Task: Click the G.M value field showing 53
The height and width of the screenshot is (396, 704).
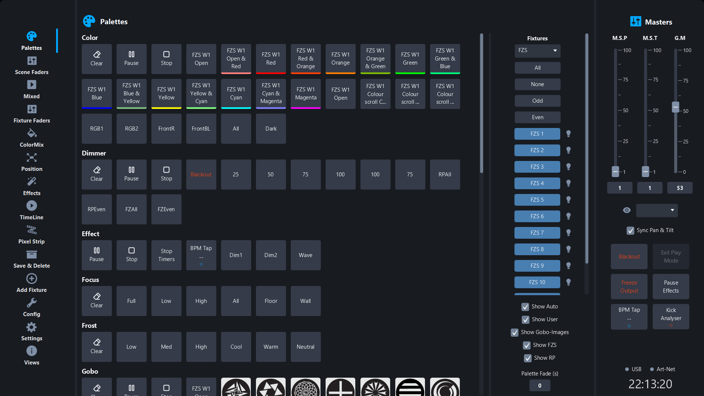Action: pyautogui.click(x=679, y=188)
